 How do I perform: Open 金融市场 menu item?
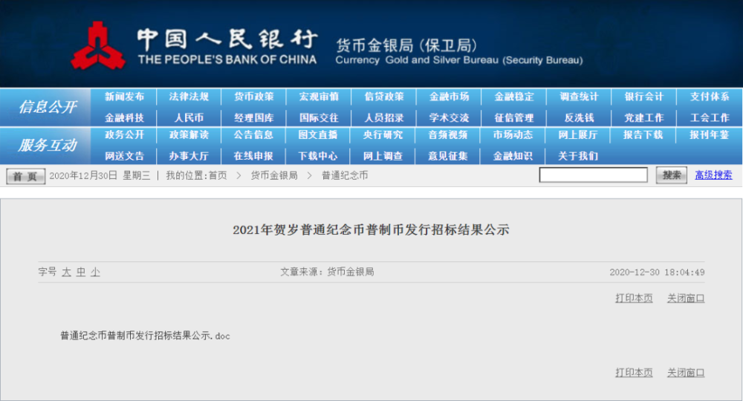pyautogui.click(x=450, y=97)
